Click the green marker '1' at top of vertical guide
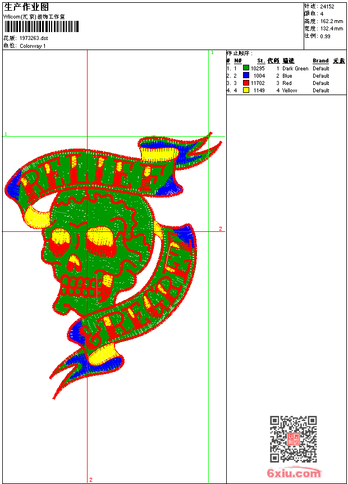The width and height of the screenshot is (348, 484). (x=212, y=52)
